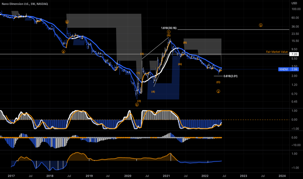The height and width of the screenshot is (179, 303).
Task: Select the (5) subwave label
Action: [169, 35]
